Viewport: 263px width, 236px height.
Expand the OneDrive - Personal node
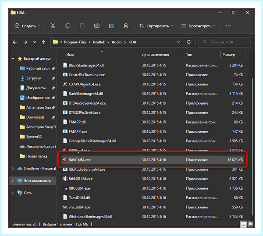[13, 169]
